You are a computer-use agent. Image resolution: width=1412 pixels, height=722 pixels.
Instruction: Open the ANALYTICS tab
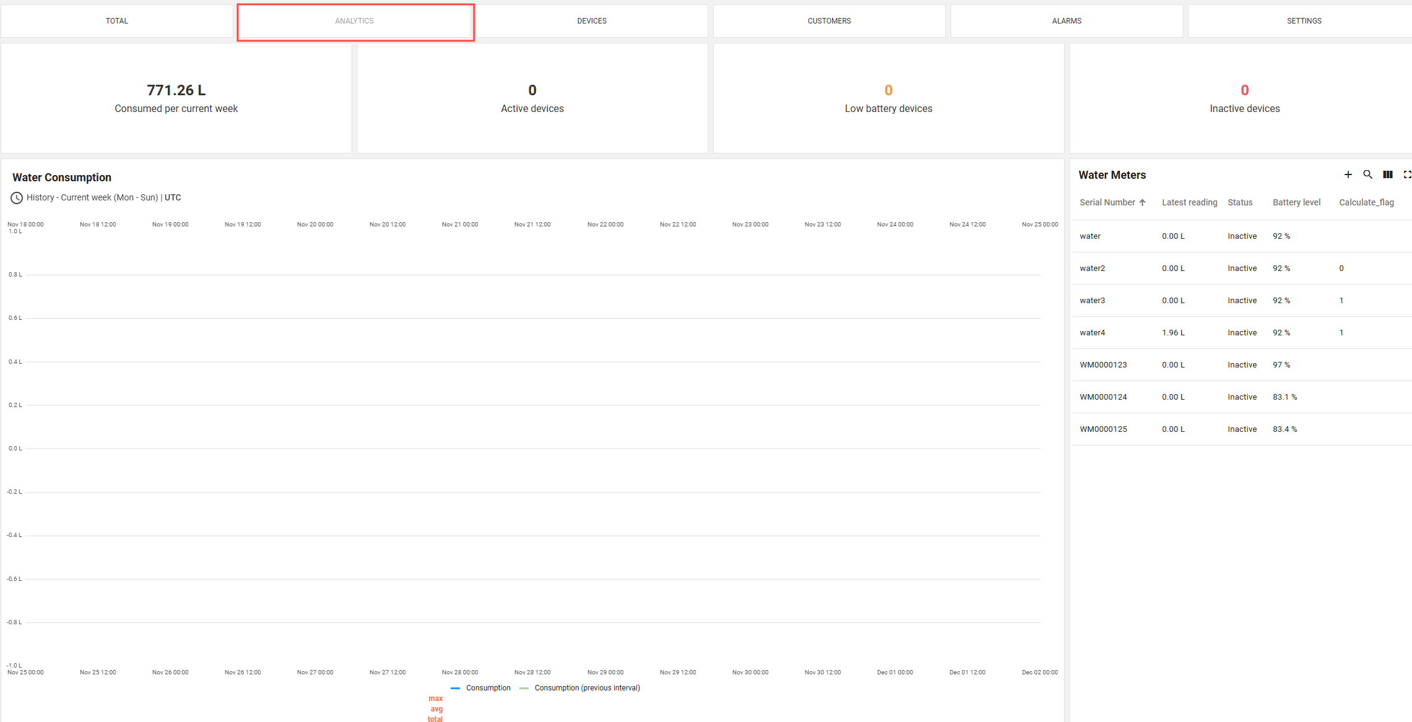[355, 21]
